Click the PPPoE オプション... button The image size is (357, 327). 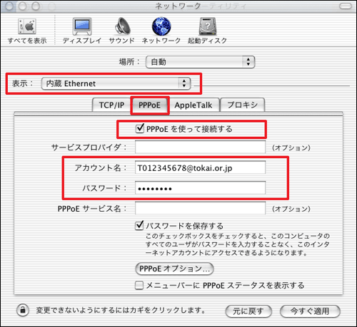(174, 269)
